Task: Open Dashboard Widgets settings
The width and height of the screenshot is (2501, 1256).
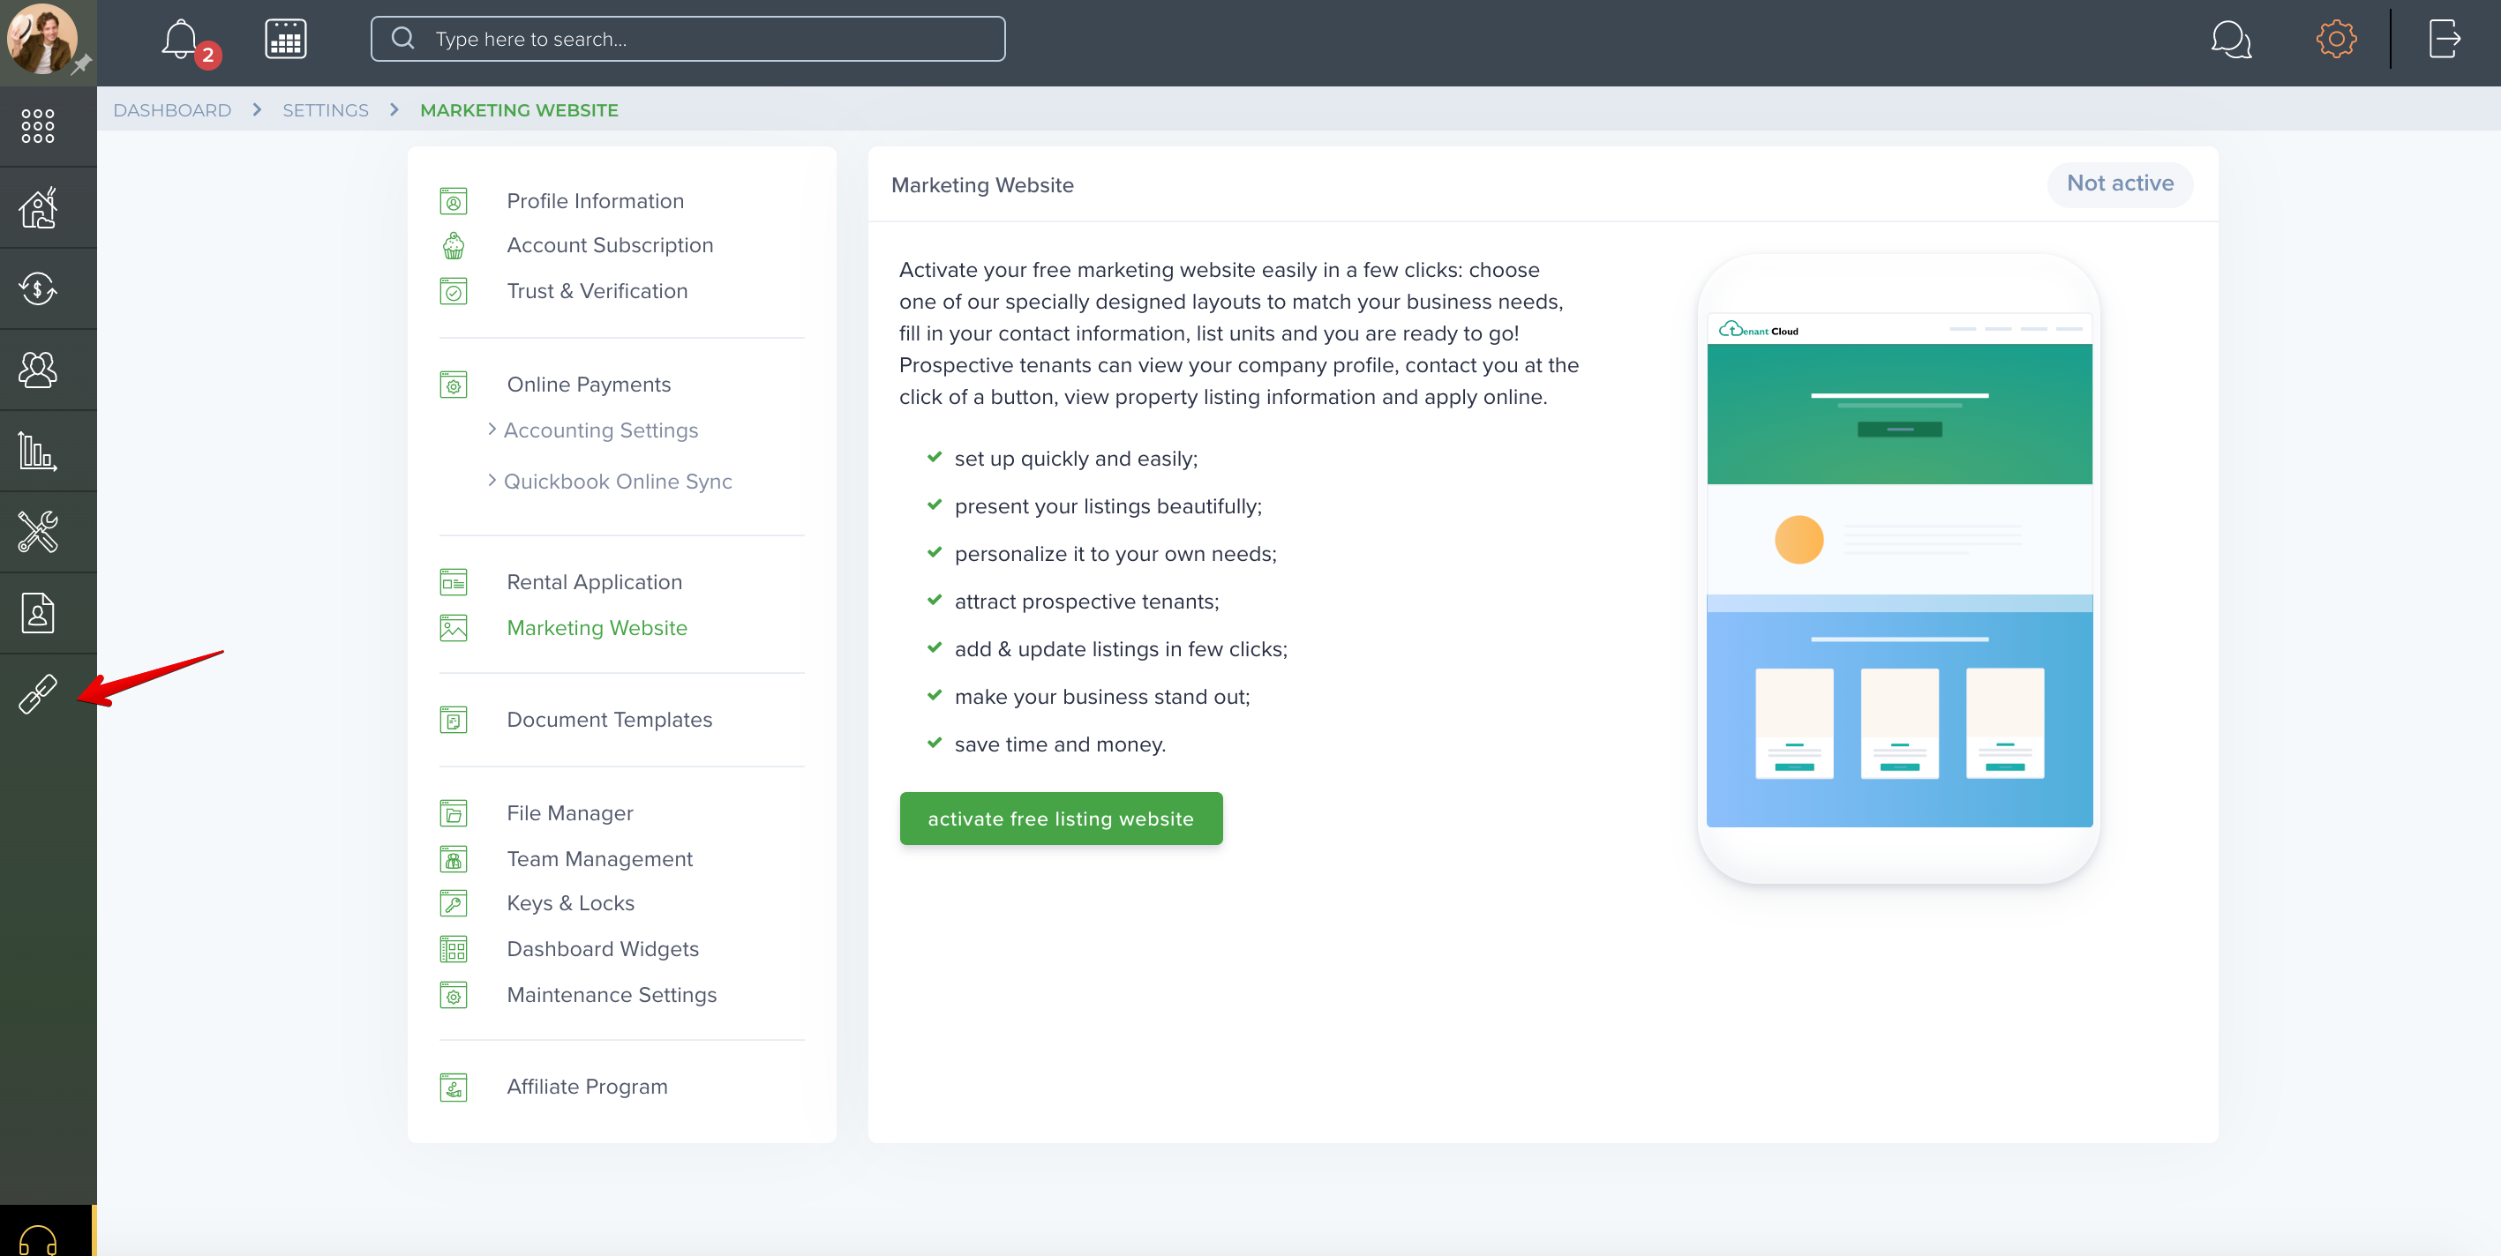Action: pos(602,949)
